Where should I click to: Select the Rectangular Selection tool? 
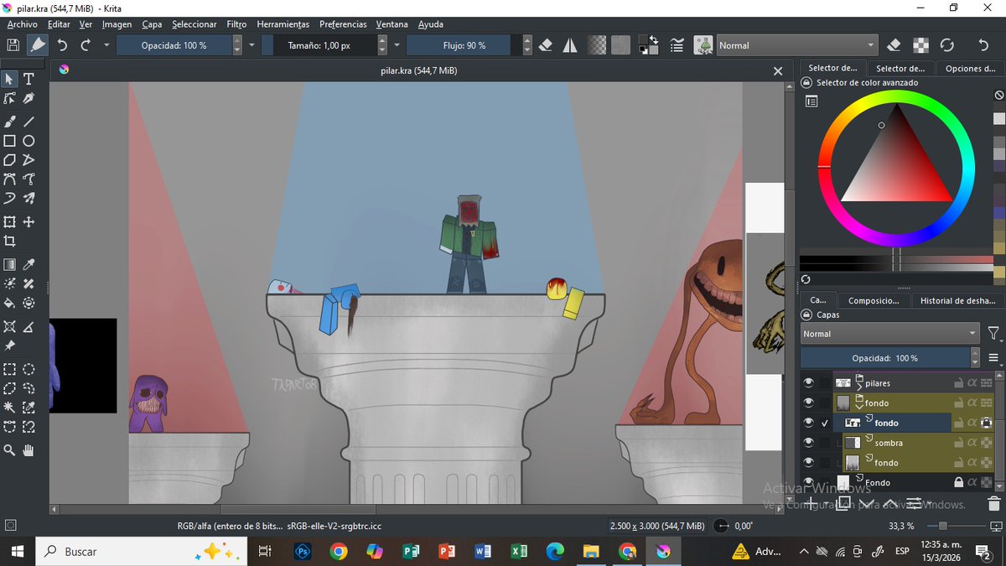pyautogui.click(x=9, y=369)
